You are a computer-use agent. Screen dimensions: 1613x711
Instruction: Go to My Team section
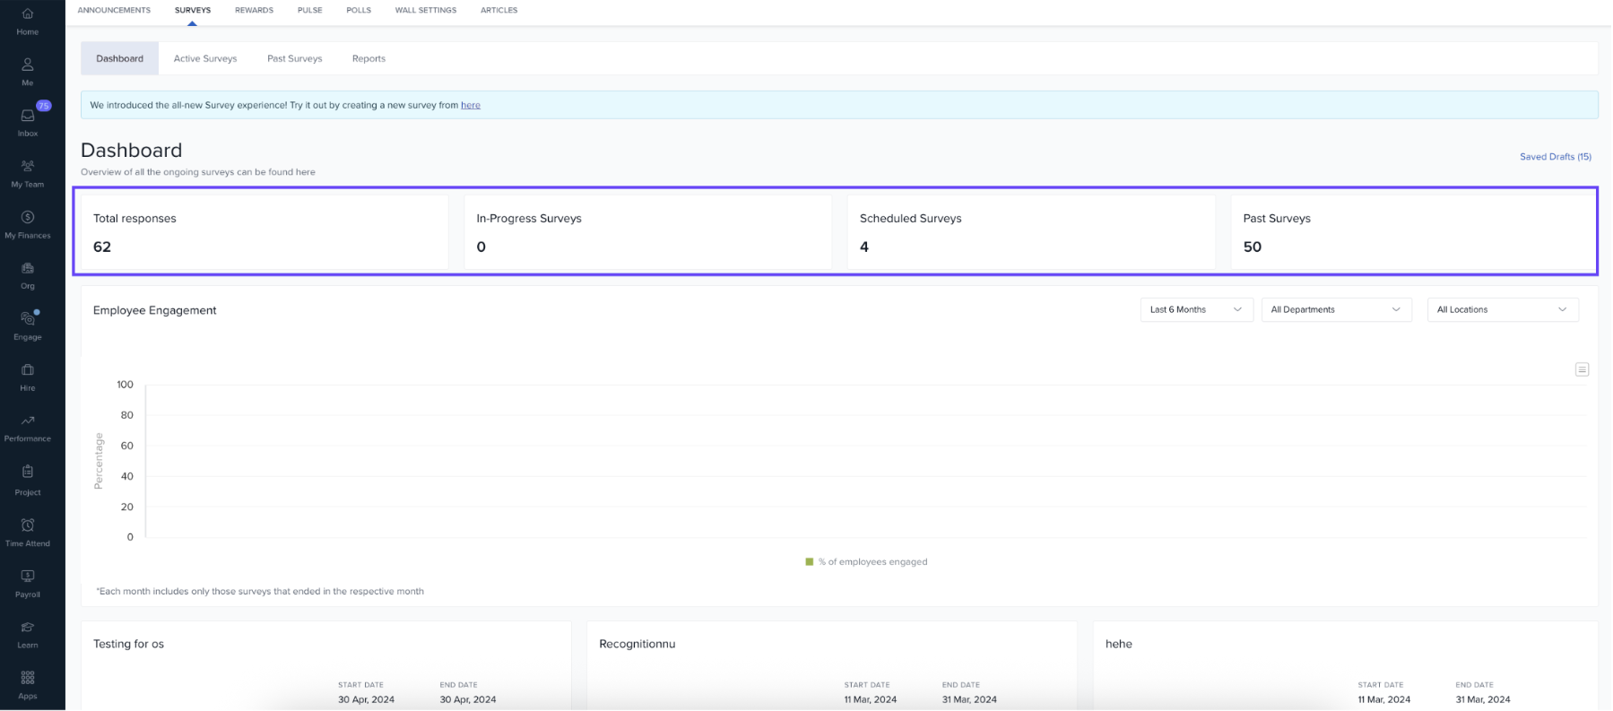(28, 173)
